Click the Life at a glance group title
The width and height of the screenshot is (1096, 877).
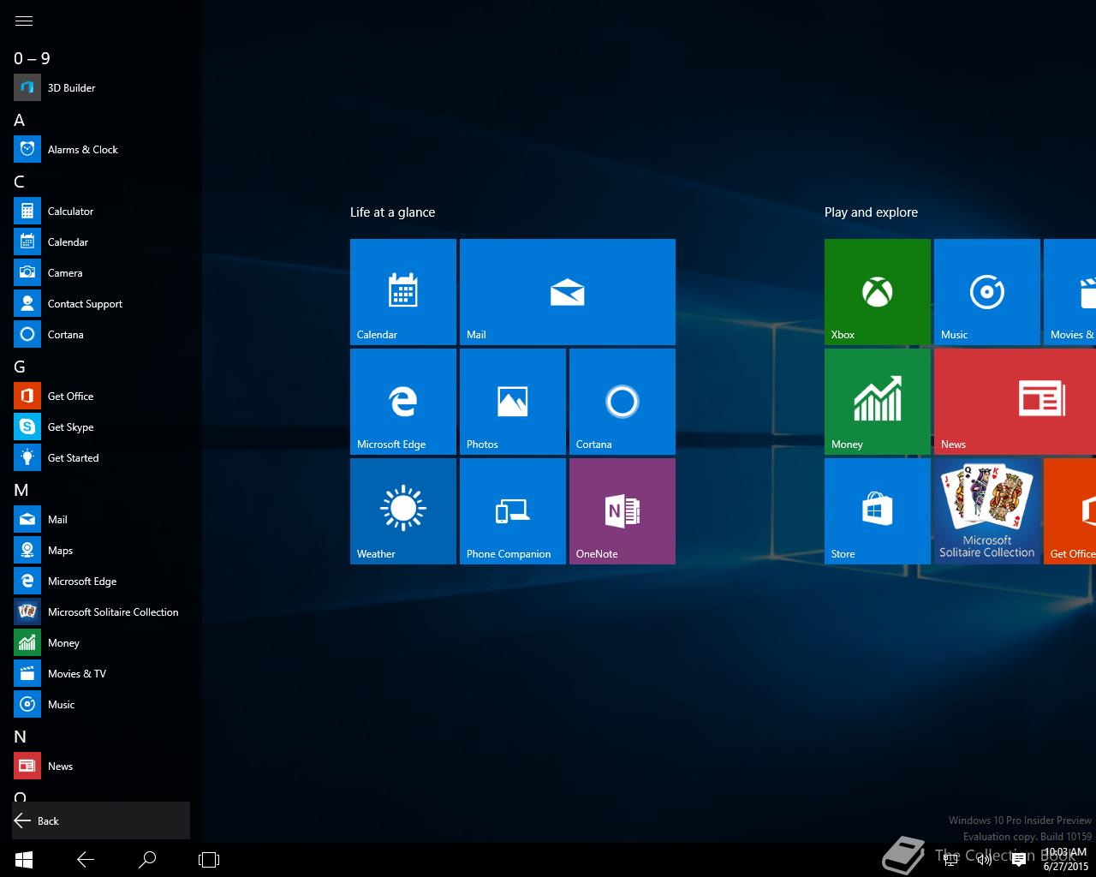click(x=392, y=212)
